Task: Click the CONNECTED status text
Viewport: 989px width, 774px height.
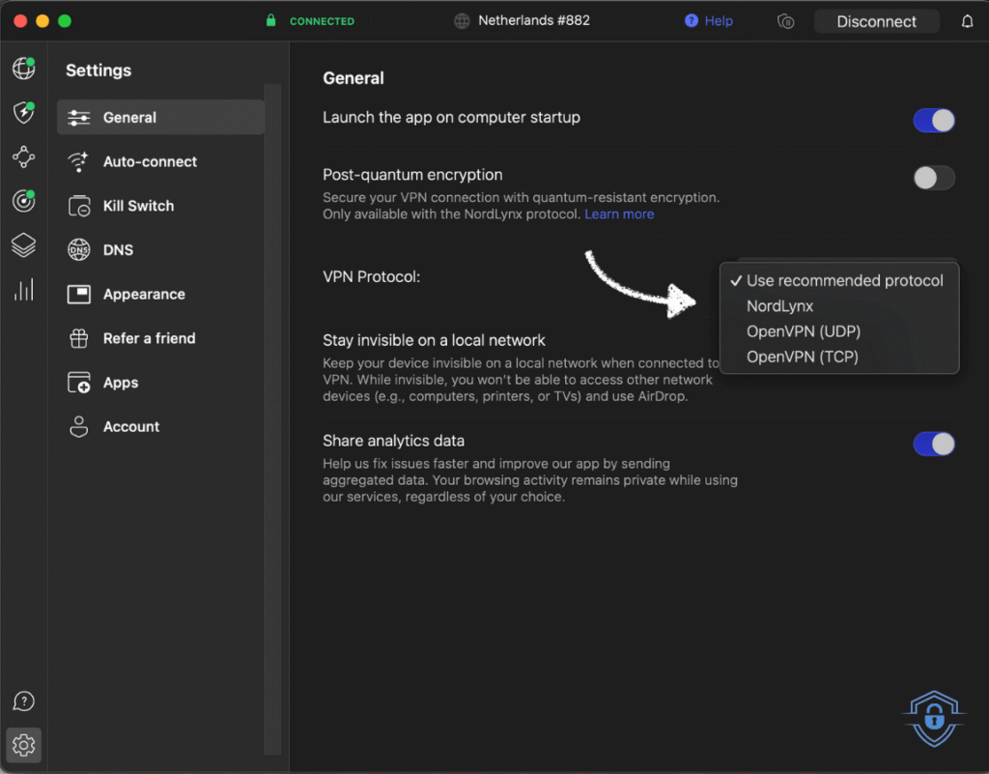Action: tap(322, 21)
